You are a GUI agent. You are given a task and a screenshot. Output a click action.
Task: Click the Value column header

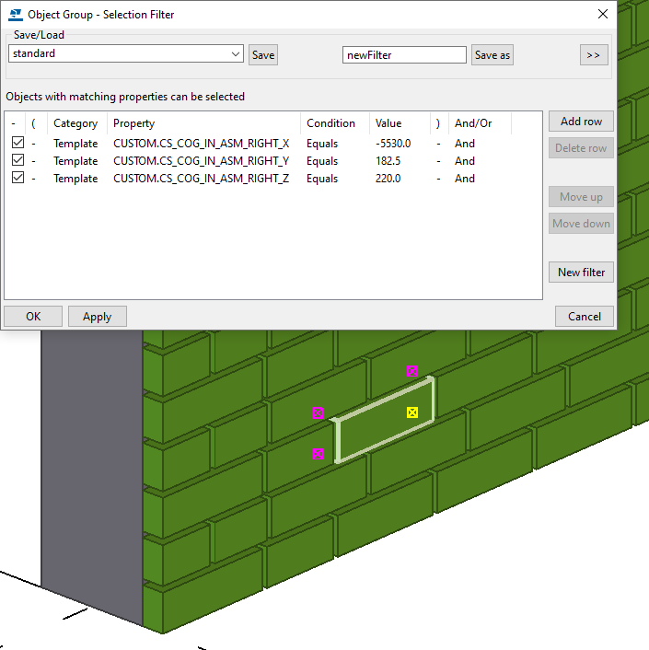[x=388, y=123]
